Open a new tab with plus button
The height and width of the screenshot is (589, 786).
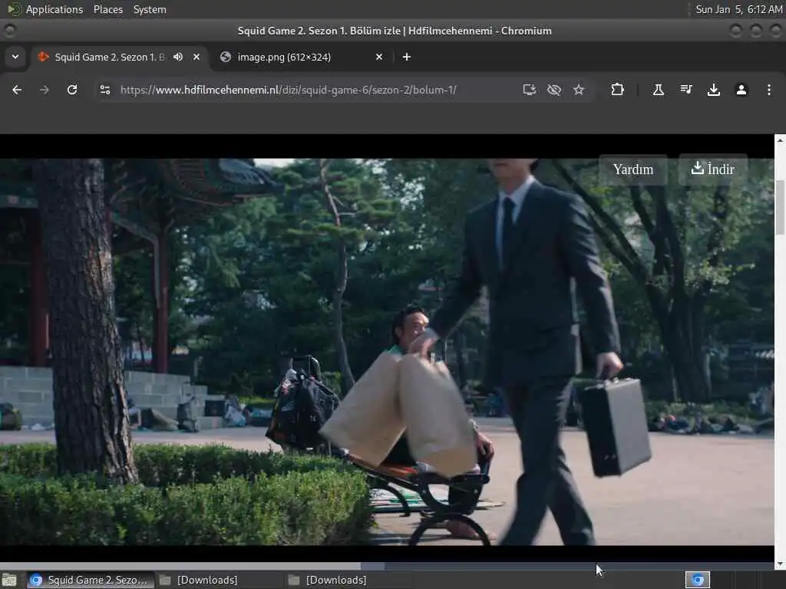(407, 57)
